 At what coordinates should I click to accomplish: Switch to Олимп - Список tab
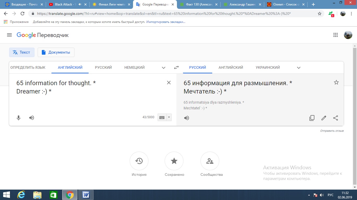(286, 4)
